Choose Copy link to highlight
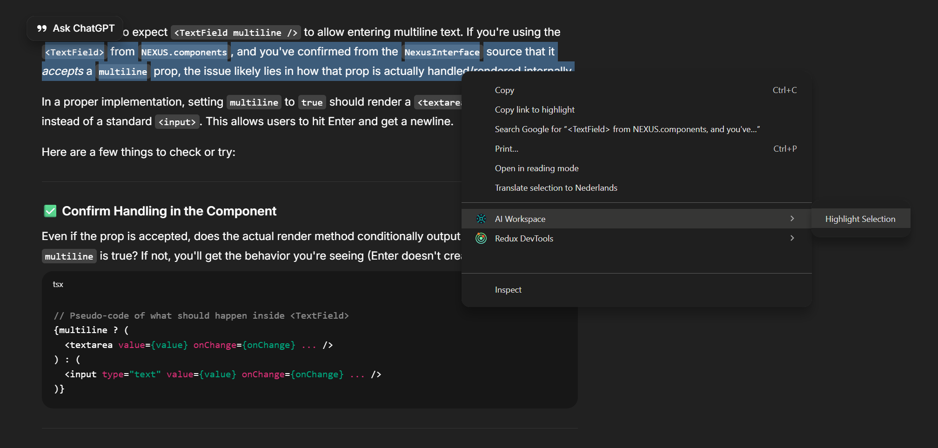 tap(534, 109)
